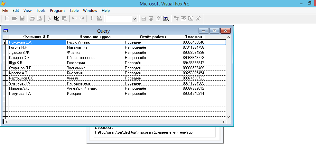Screen dimensions: 316x157
Task: Select phone number 89741354565
Action: (193, 83)
